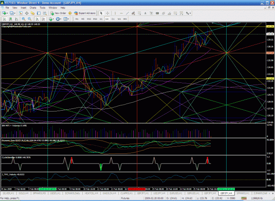Open the Periods clock icon

point(58,19)
